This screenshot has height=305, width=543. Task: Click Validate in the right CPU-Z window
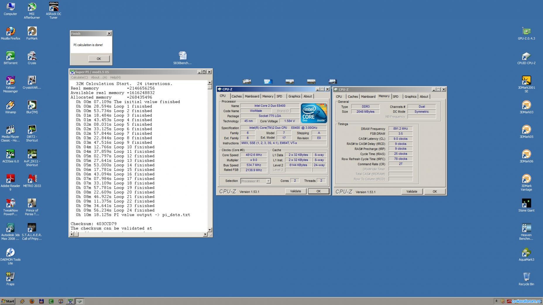coord(412,192)
